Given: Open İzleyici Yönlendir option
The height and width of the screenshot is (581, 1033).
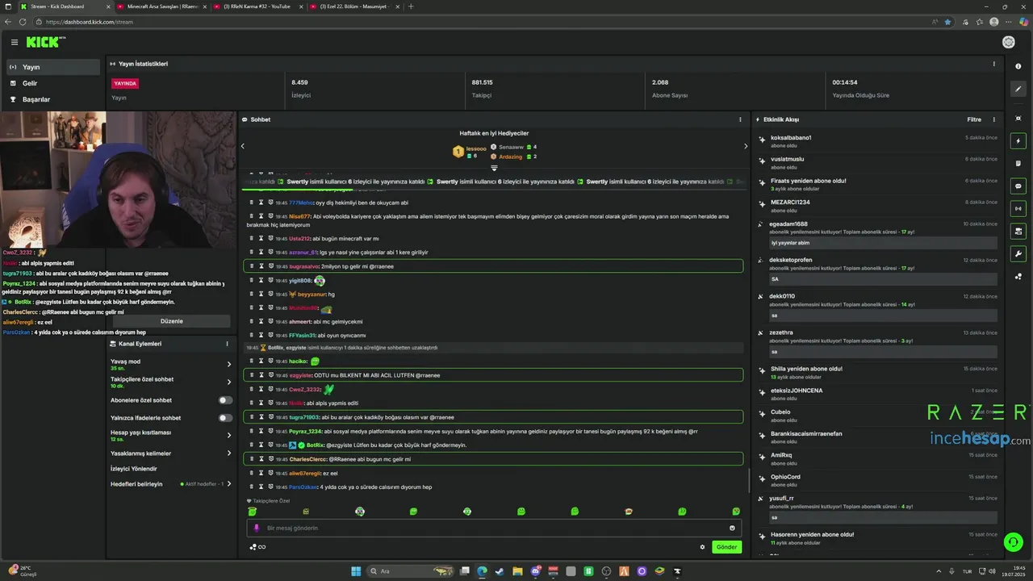Looking at the screenshot, I should (134, 469).
